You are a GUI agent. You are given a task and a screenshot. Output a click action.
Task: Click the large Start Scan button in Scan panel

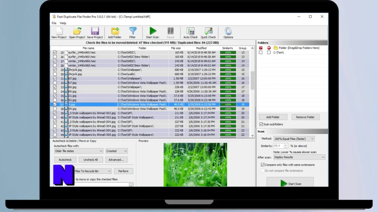[290, 183]
